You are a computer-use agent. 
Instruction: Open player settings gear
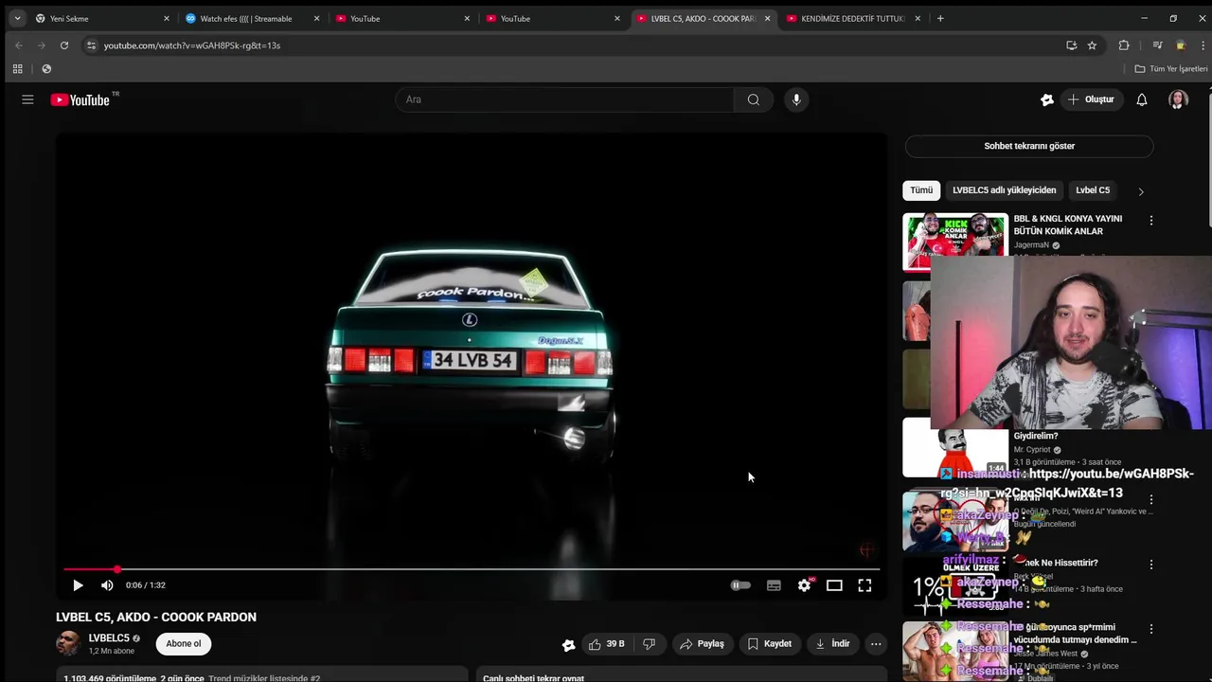click(804, 585)
